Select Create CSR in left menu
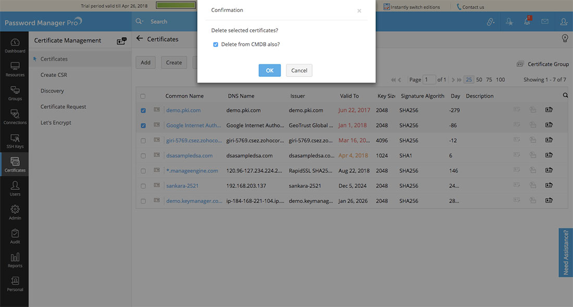573x307 pixels. 54,75
